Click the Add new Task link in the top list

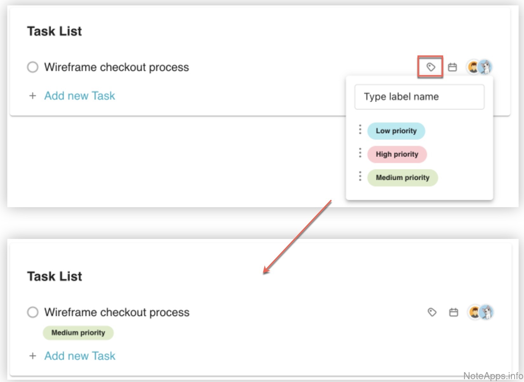tap(79, 96)
